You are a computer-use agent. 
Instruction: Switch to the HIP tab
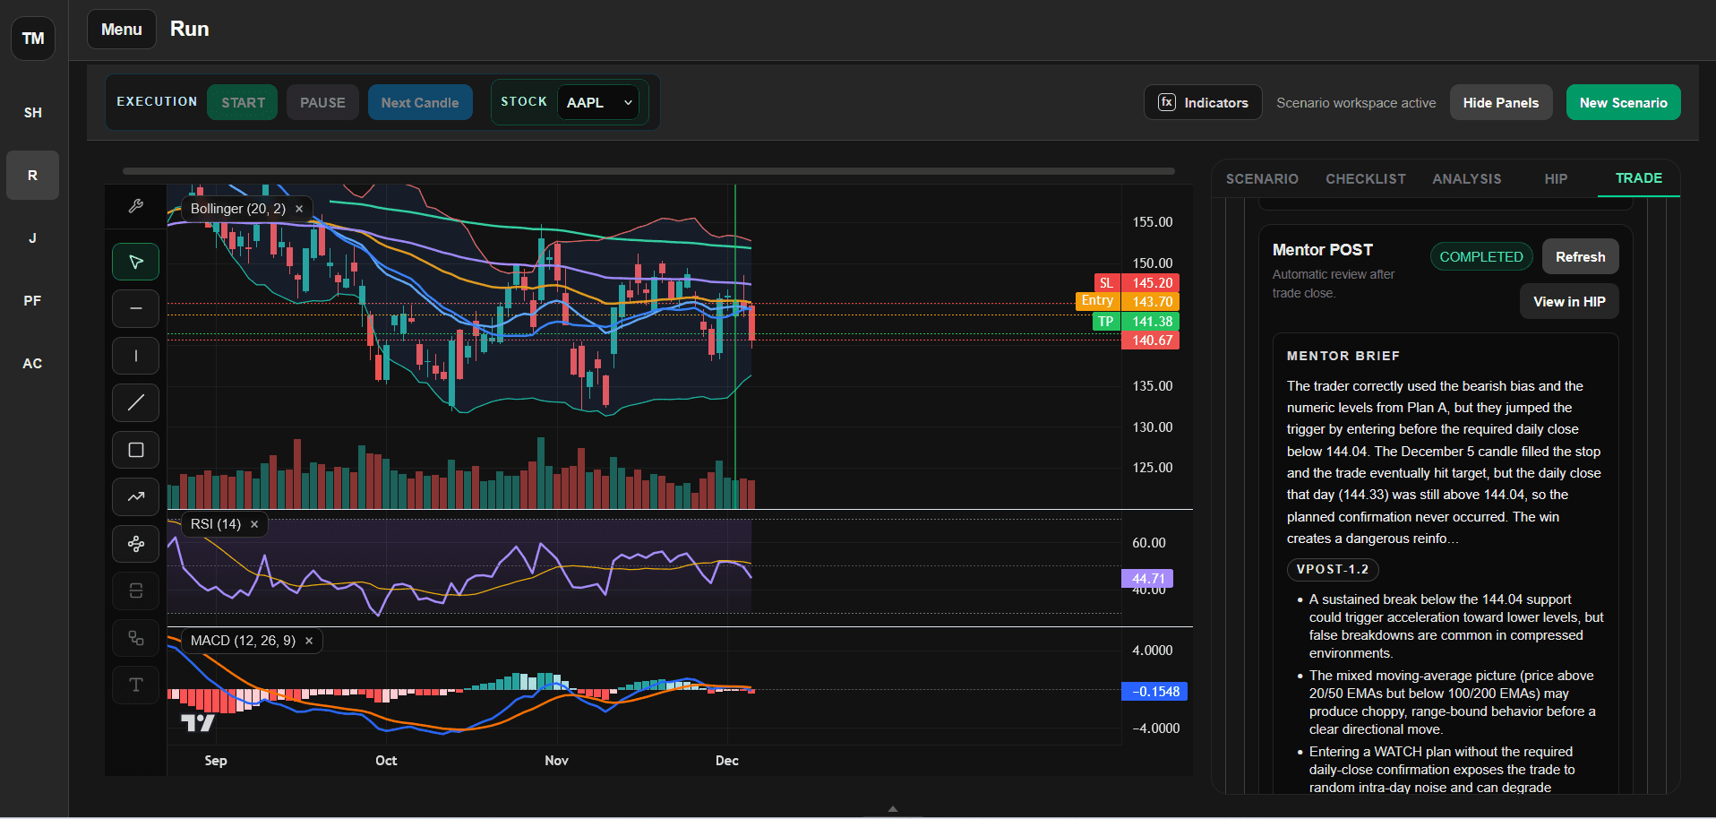click(x=1556, y=179)
